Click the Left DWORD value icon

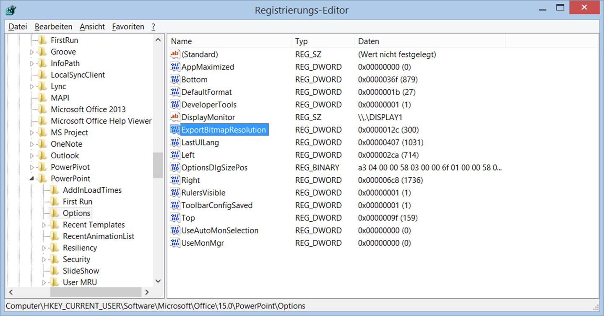click(x=175, y=155)
